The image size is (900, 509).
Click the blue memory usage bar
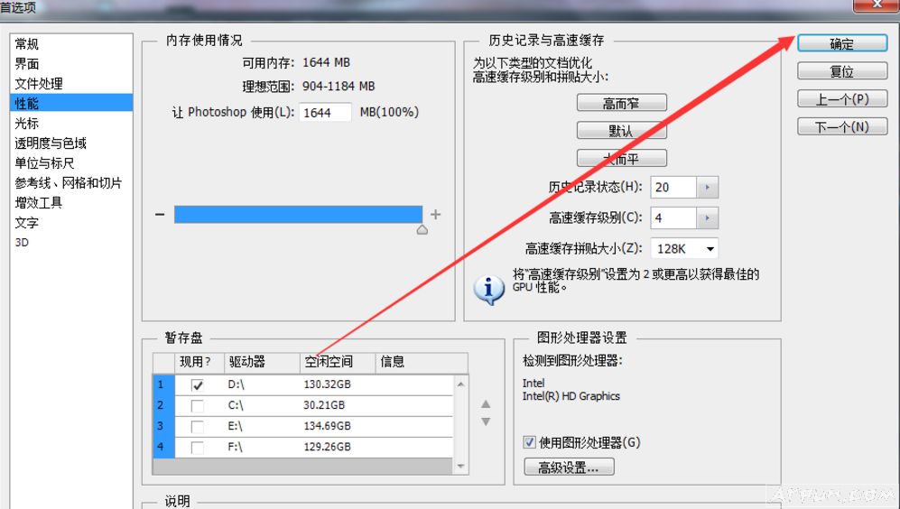point(298,214)
